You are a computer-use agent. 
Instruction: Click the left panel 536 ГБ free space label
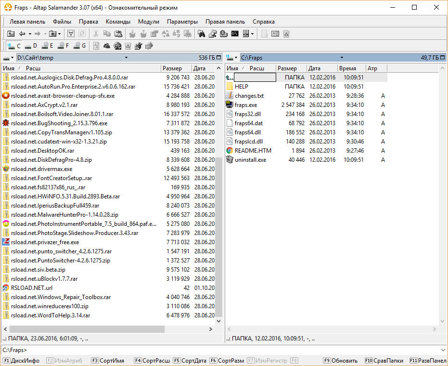(206, 58)
